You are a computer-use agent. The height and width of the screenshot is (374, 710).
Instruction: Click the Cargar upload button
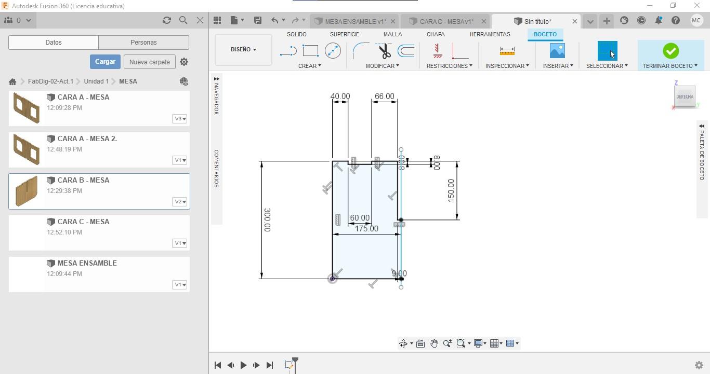105,62
